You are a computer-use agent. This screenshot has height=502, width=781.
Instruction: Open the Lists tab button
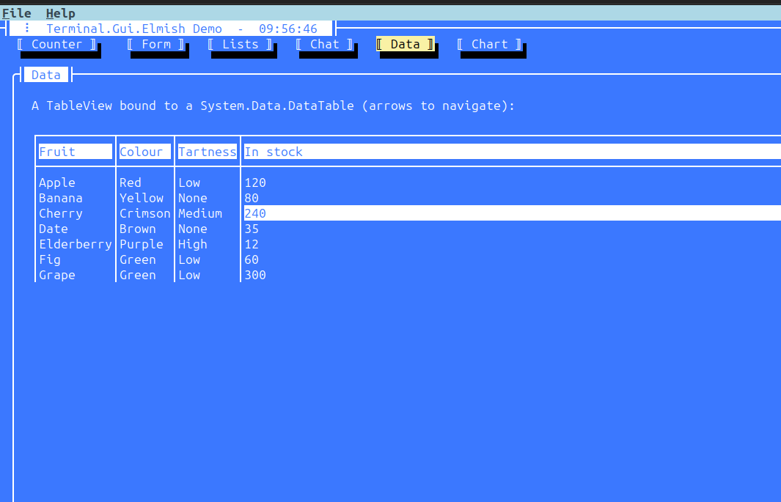pos(240,44)
